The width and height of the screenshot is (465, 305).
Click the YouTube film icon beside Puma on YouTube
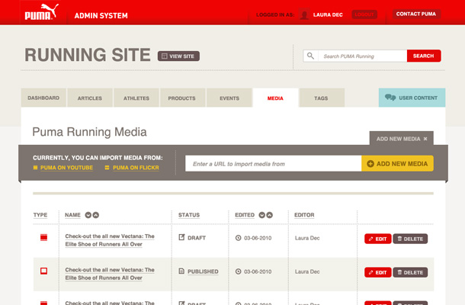coord(35,168)
